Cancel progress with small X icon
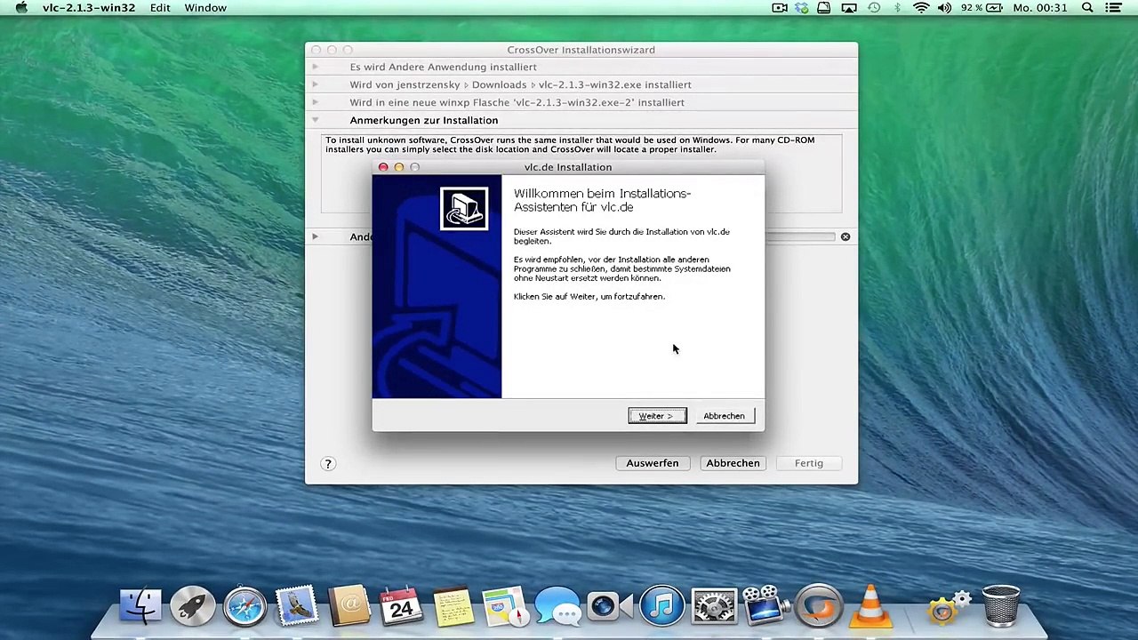The width and height of the screenshot is (1138, 640). click(845, 236)
